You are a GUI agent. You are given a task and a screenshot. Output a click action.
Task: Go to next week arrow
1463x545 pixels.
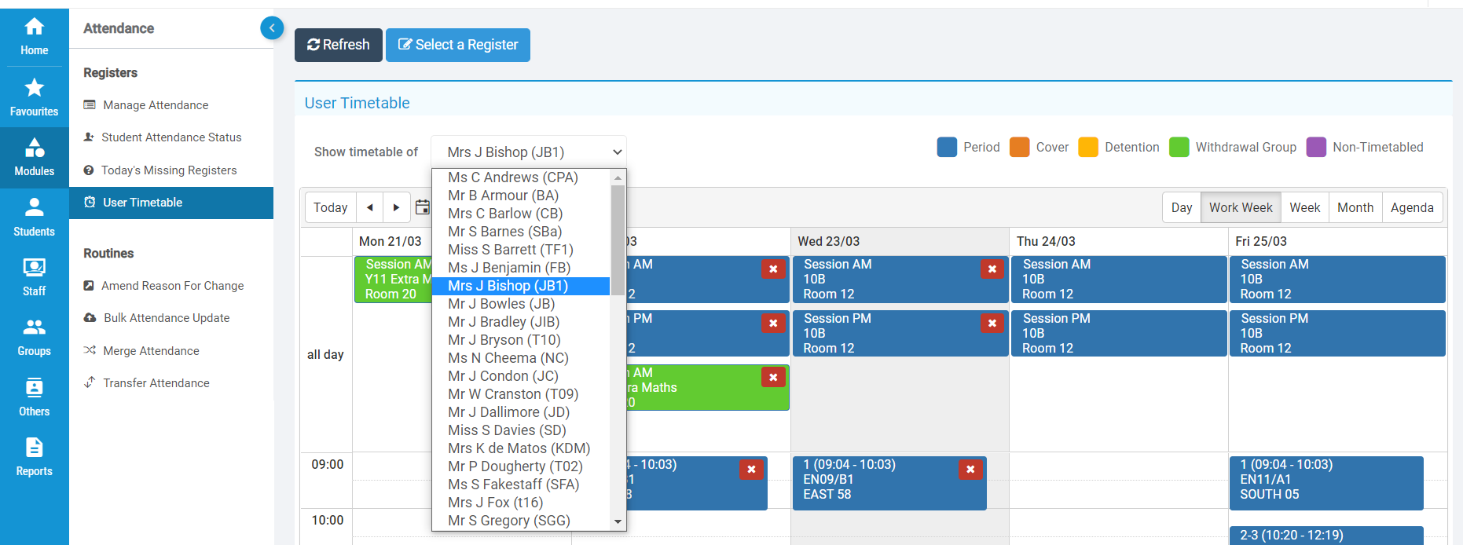(396, 207)
